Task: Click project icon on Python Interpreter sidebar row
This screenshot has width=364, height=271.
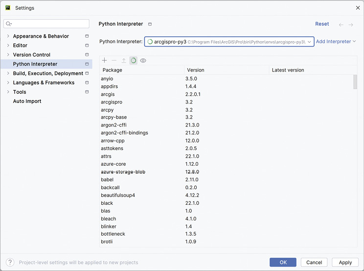Action: 87,64
